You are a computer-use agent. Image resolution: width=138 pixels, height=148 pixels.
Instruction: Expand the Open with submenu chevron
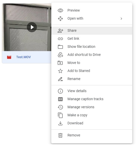tap(121, 19)
